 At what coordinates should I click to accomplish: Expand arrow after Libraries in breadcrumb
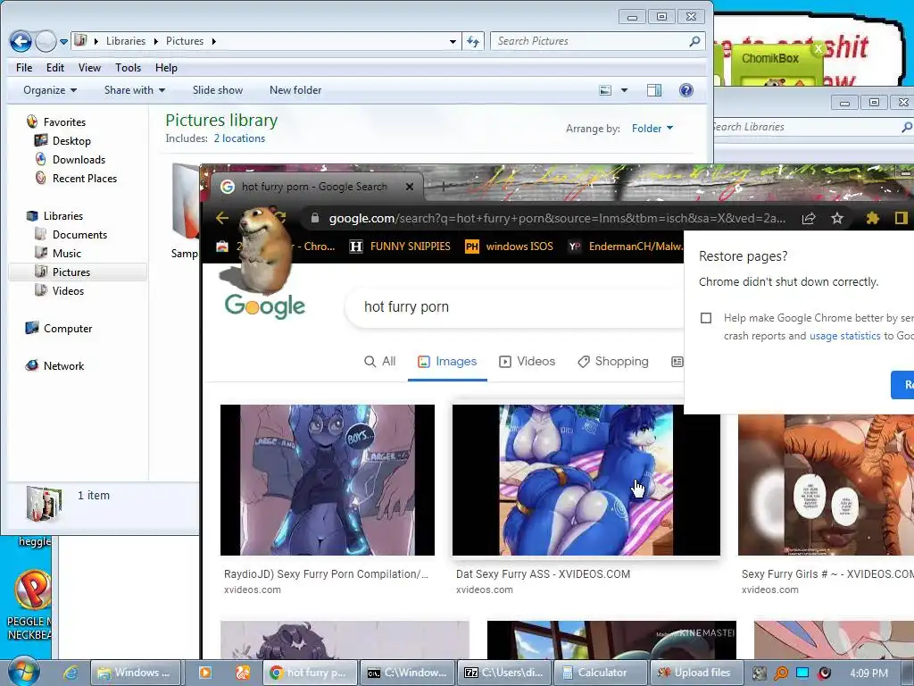[155, 41]
